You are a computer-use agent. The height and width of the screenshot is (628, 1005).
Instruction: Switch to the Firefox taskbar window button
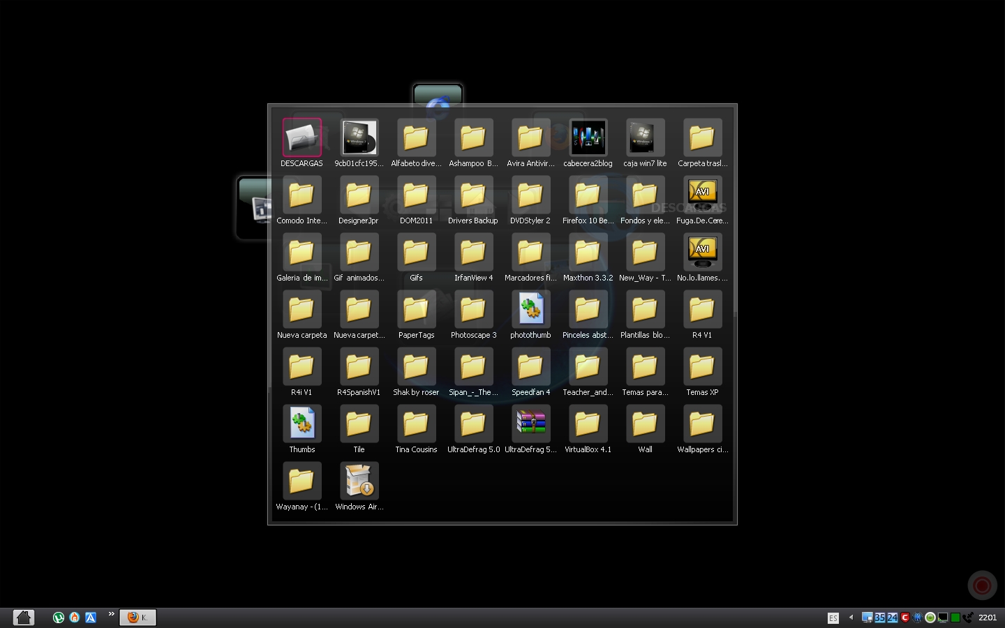137,618
